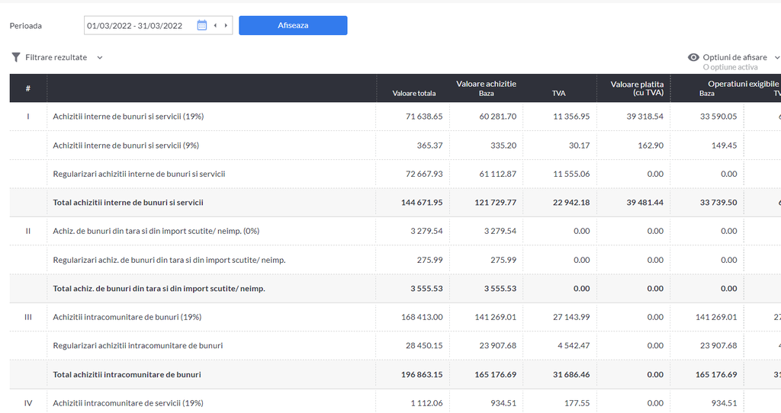Click TVA value 4 542.47
The width and height of the screenshot is (781, 413).
[574, 346]
